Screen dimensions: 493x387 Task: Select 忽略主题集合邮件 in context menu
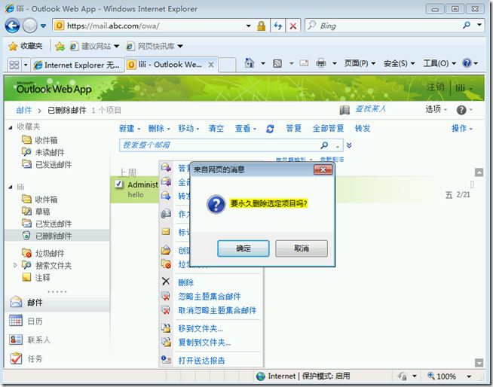click(x=210, y=296)
